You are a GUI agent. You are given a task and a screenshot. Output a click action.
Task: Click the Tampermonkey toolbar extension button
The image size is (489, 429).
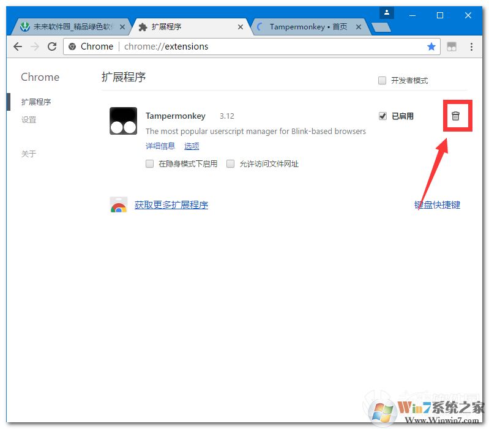pos(452,47)
